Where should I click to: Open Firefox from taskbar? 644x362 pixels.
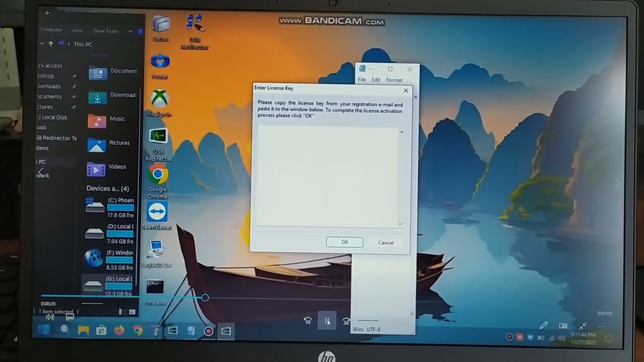pos(119,330)
